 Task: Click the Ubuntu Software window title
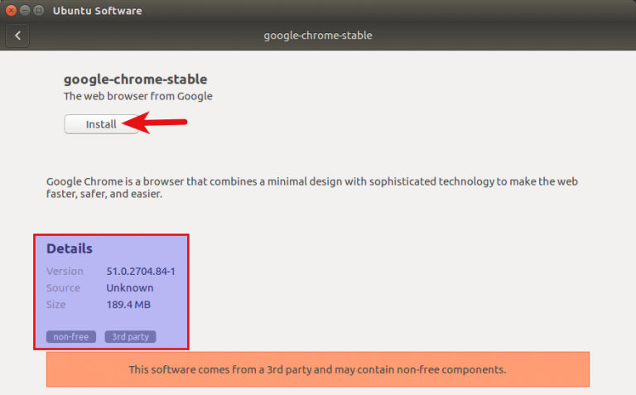[98, 11]
